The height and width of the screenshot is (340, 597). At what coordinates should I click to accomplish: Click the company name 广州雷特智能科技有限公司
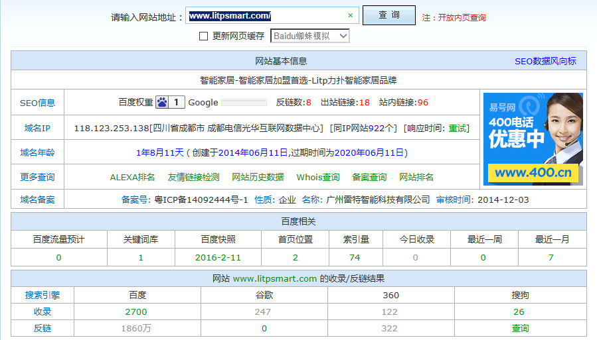coord(378,199)
